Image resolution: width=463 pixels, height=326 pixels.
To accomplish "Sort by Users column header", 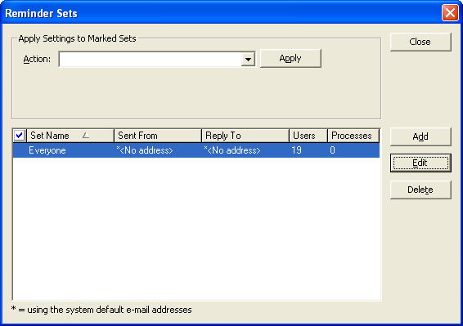I will click(308, 136).
